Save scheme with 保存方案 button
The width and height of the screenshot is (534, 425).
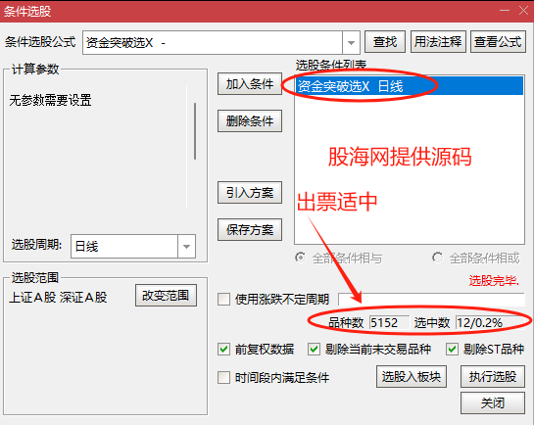[250, 230]
